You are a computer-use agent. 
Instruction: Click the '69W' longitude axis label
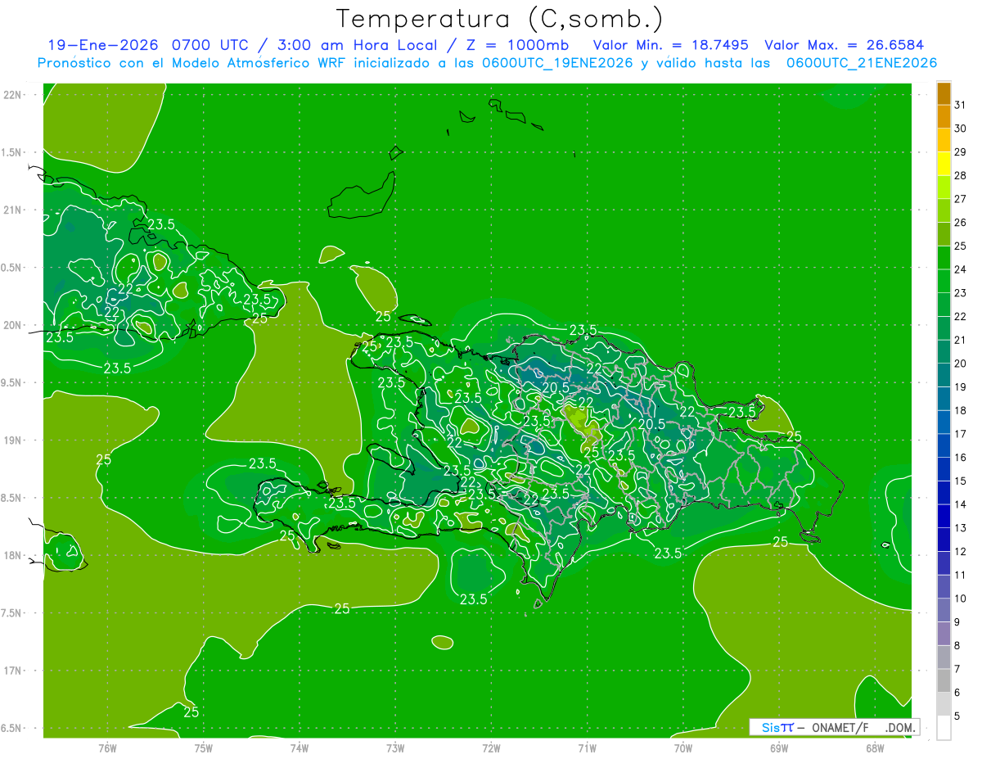[779, 748]
